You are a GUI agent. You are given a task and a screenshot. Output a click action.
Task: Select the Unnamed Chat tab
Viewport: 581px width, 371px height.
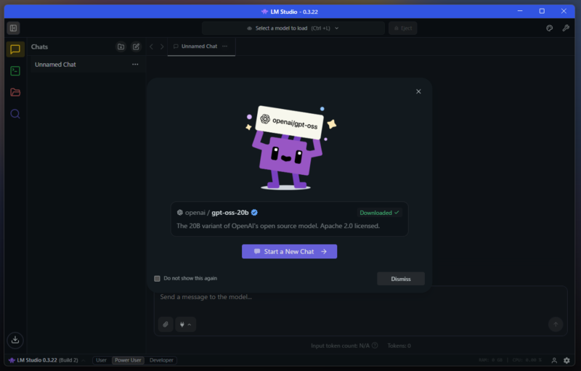(195, 46)
